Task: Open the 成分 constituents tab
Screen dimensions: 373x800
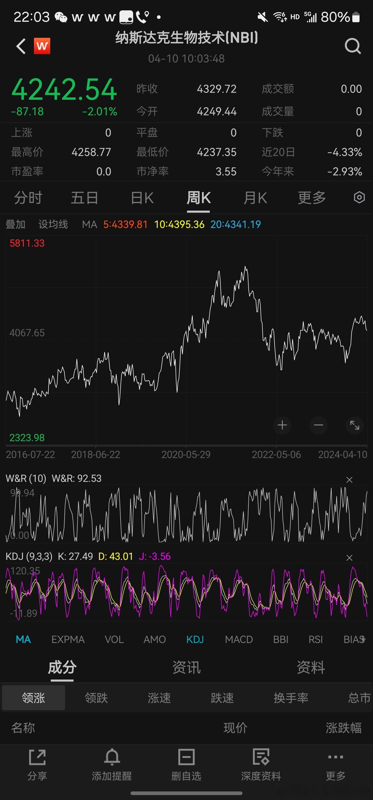Action: coord(62,667)
